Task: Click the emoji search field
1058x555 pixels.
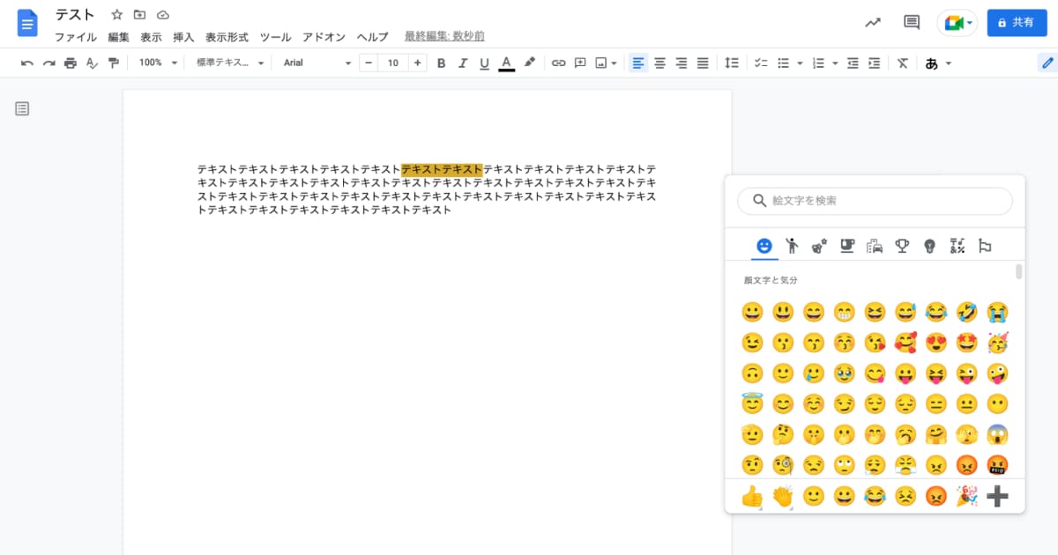Action: (874, 201)
